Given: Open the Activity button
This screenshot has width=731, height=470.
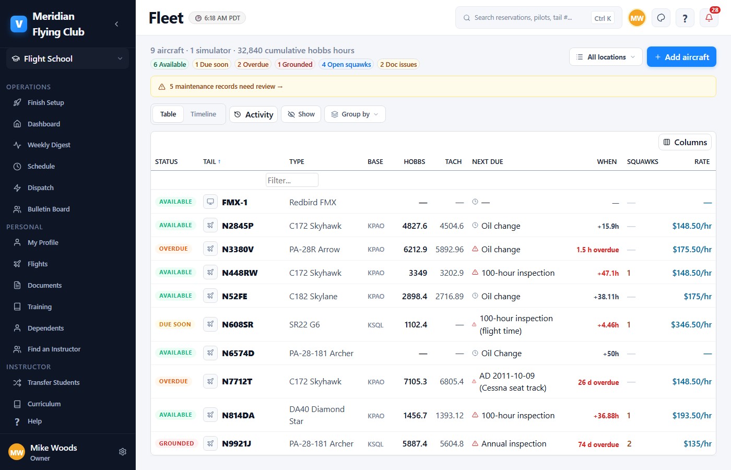Looking at the screenshot, I should tap(254, 114).
